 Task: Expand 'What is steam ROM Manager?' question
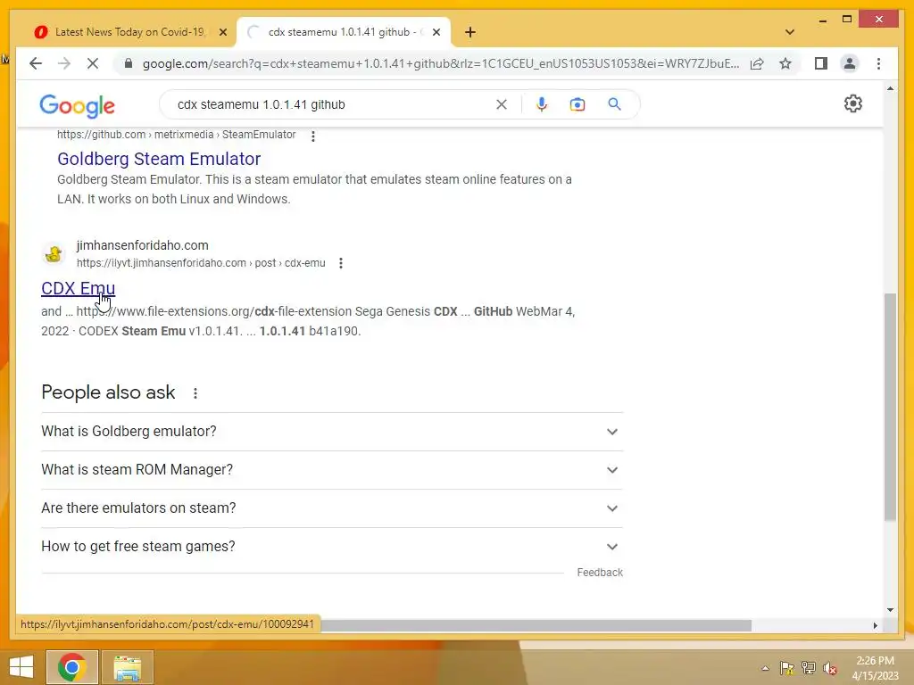click(332, 470)
